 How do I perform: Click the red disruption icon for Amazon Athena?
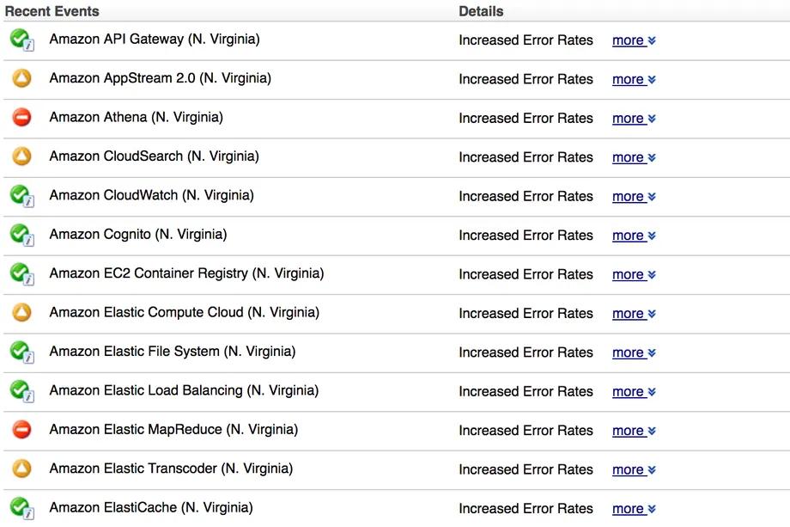point(21,118)
